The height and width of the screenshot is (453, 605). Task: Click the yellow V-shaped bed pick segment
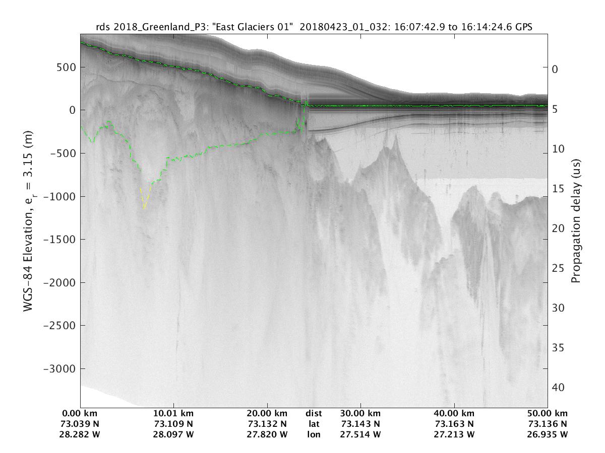pos(145,200)
